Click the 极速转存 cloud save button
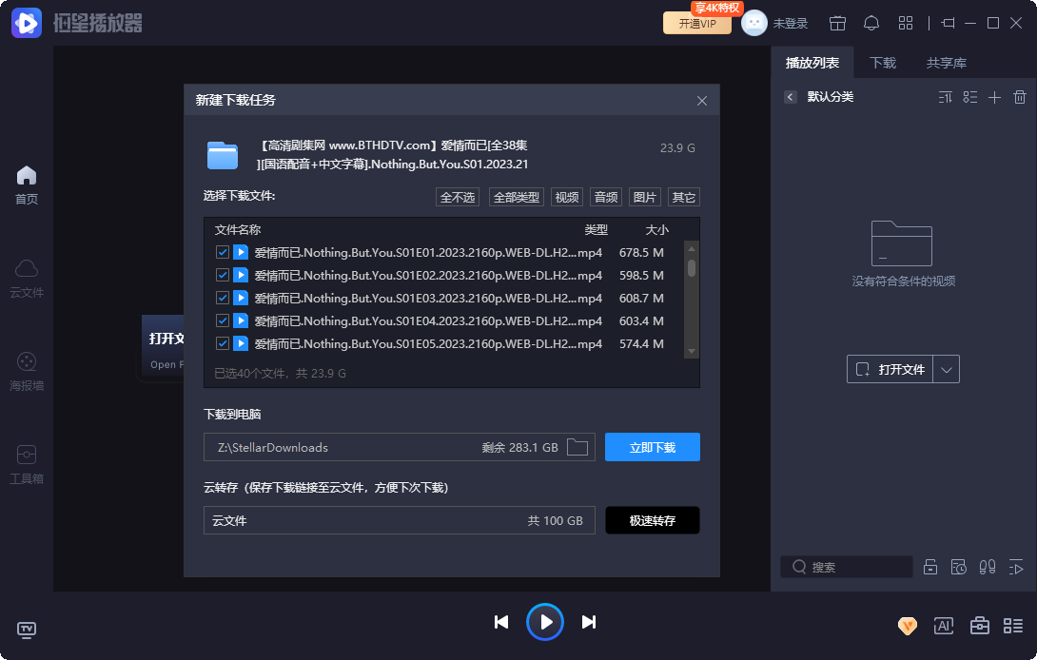This screenshot has width=1037, height=660. 653,520
